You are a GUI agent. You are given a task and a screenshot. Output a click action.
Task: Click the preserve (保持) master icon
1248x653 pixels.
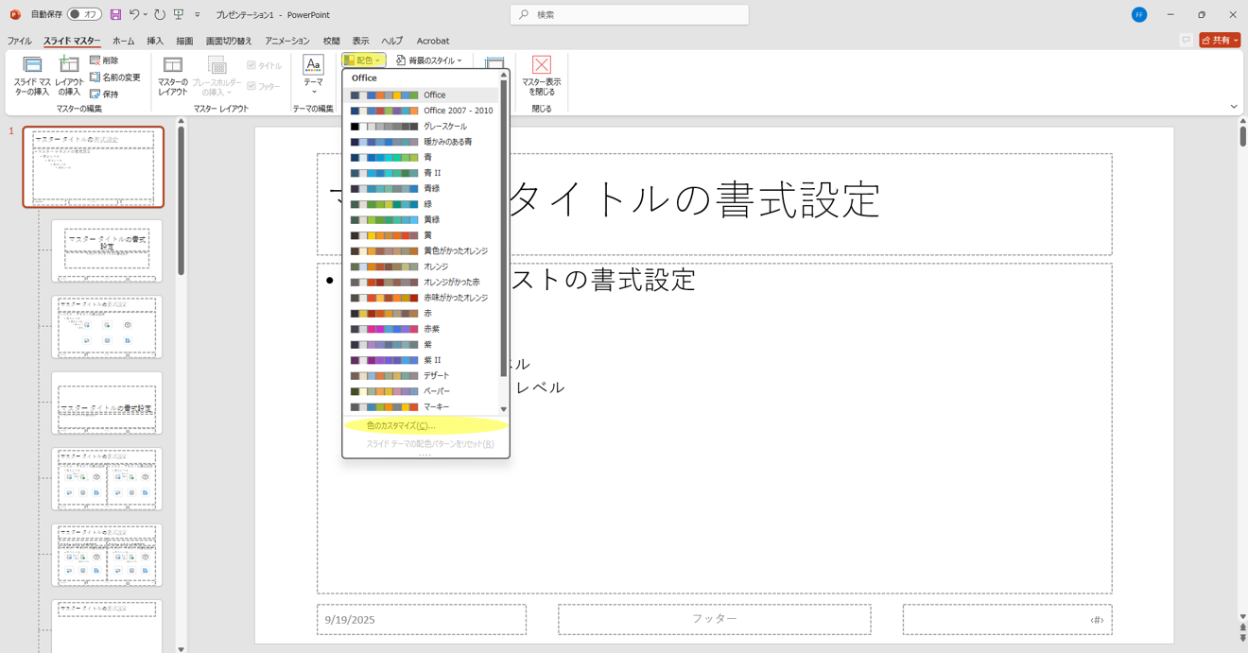95,95
